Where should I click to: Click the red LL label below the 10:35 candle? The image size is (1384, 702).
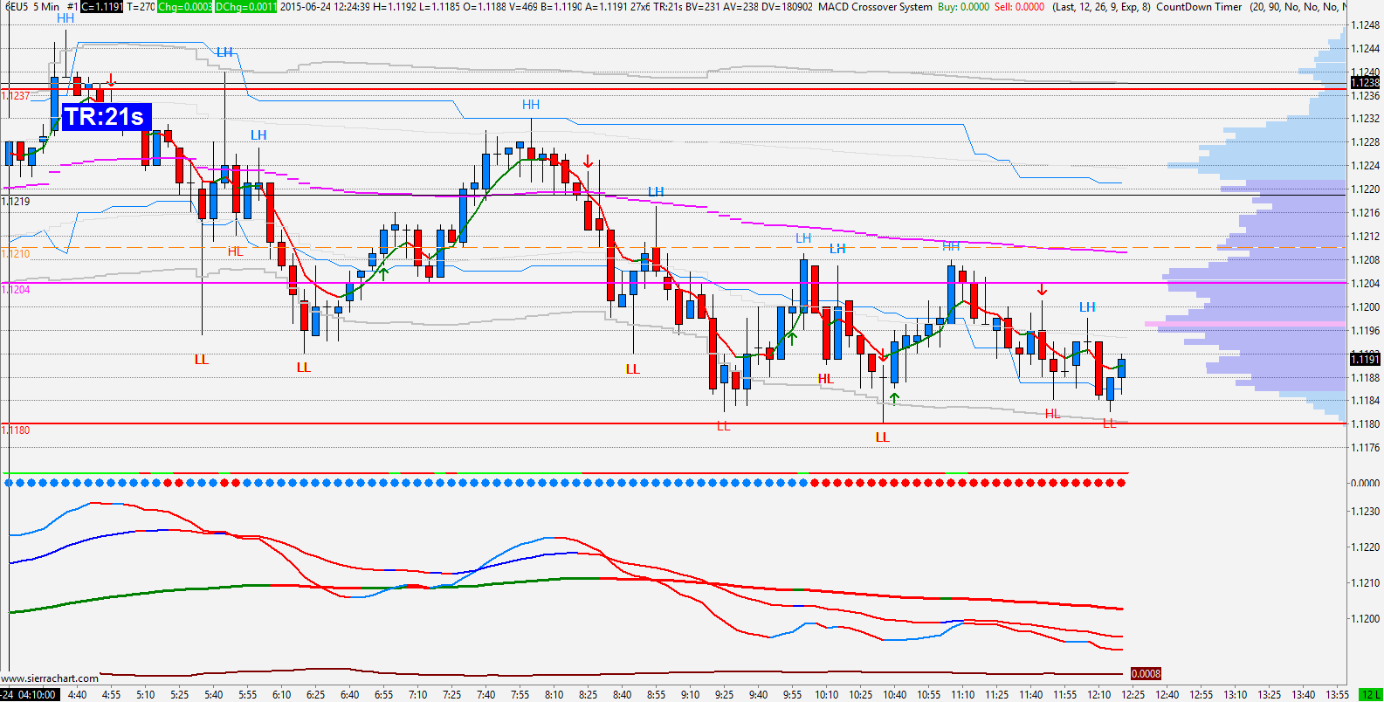tap(883, 437)
